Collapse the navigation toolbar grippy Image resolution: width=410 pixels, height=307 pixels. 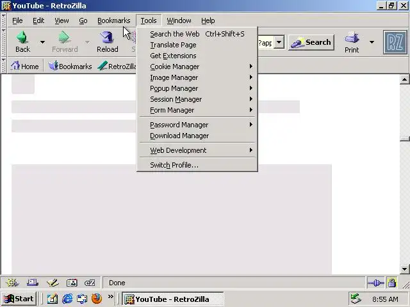4,42
